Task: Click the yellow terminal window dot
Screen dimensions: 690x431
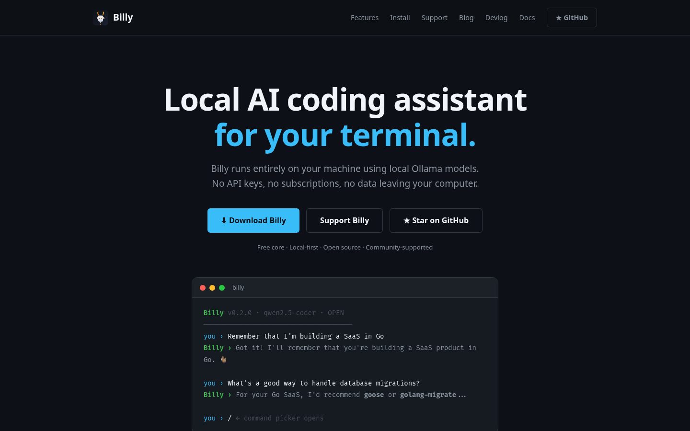Action: point(212,288)
